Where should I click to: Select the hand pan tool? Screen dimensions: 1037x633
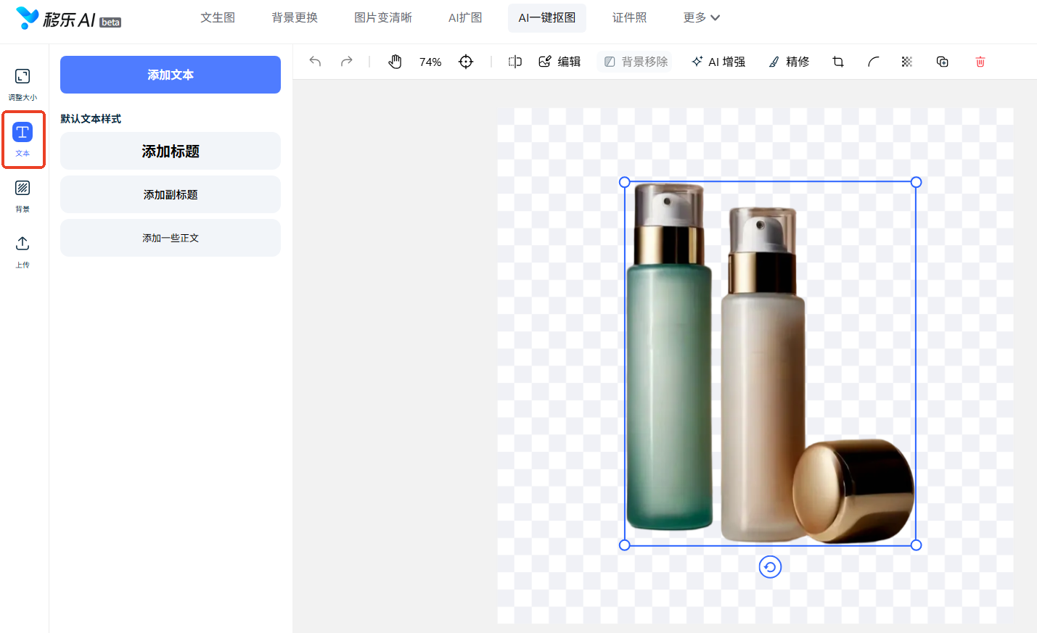395,62
